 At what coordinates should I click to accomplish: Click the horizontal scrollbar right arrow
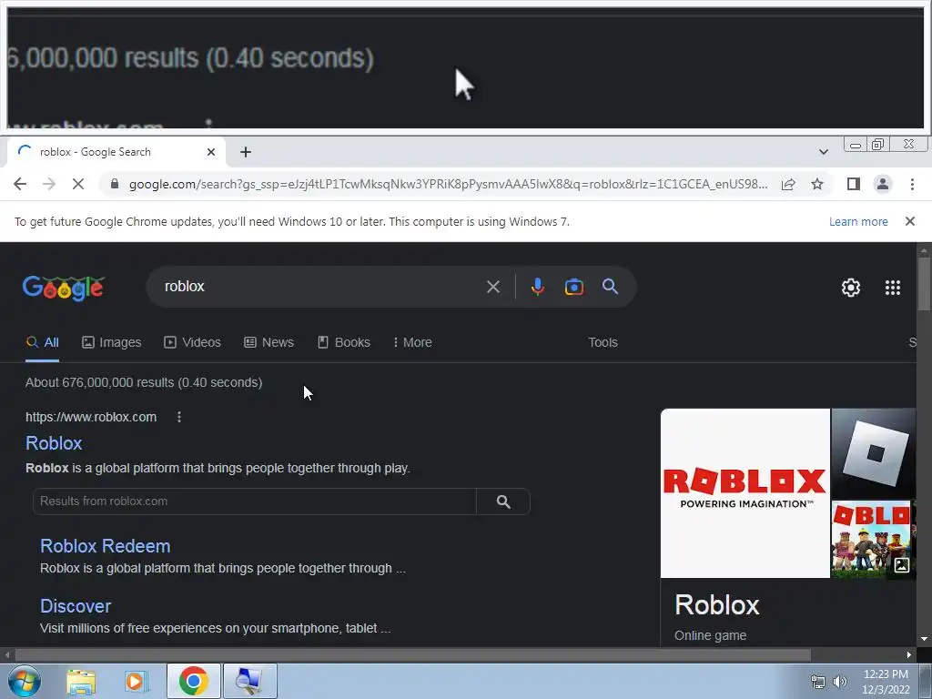(x=909, y=654)
